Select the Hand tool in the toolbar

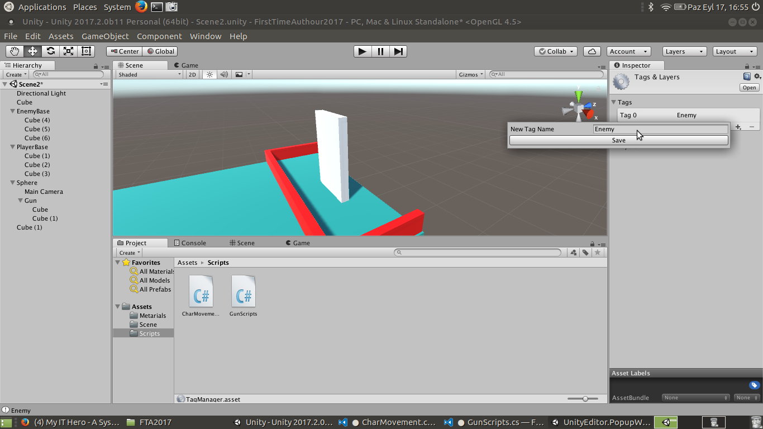pyautogui.click(x=15, y=51)
